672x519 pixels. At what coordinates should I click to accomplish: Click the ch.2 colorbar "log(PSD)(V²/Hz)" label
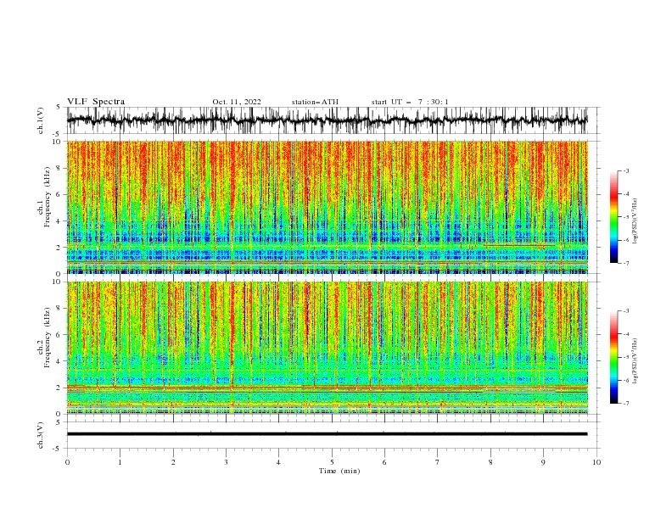pos(636,361)
